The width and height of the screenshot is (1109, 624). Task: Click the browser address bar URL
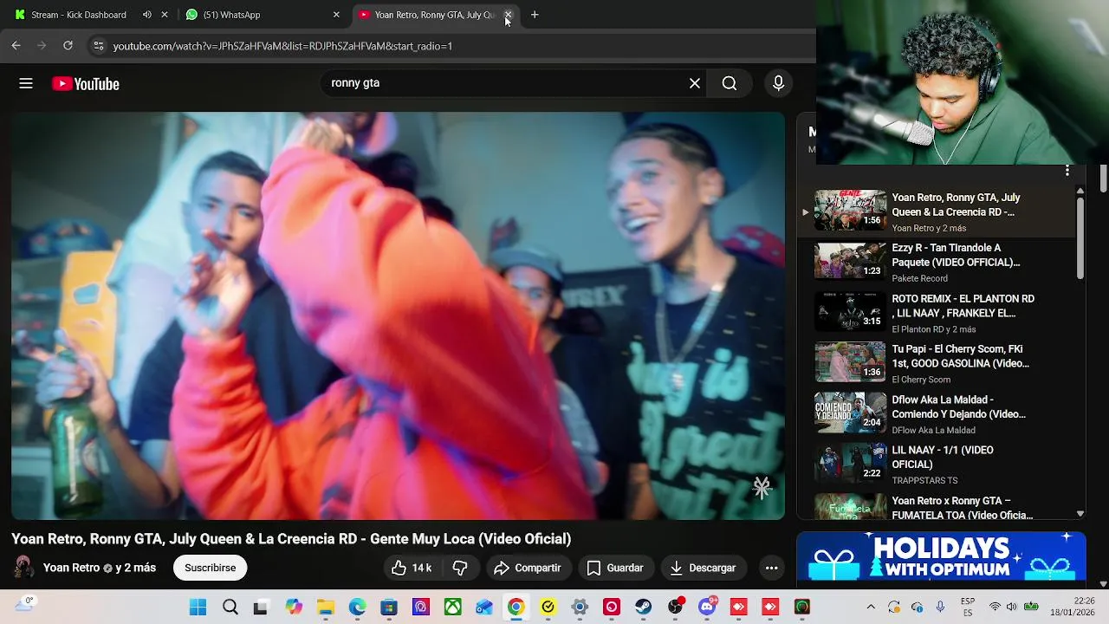(282, 46)
